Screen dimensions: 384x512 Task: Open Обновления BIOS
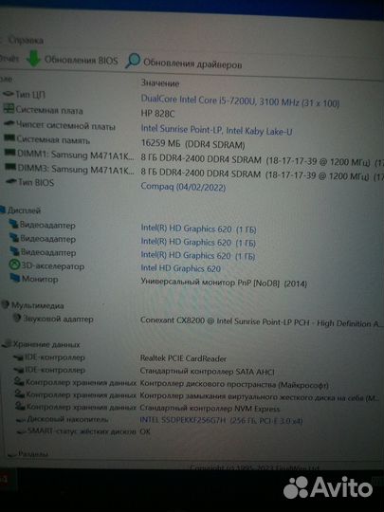coord(81,60)
